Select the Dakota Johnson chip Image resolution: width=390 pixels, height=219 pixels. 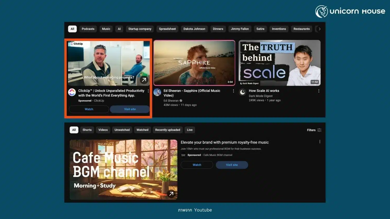point(194,29)
